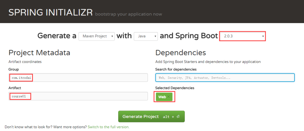The width and height of the screenshot is (304, 131).
Task: Click the arrow on the Maven Project selector
Action: [x=112, y=36]
